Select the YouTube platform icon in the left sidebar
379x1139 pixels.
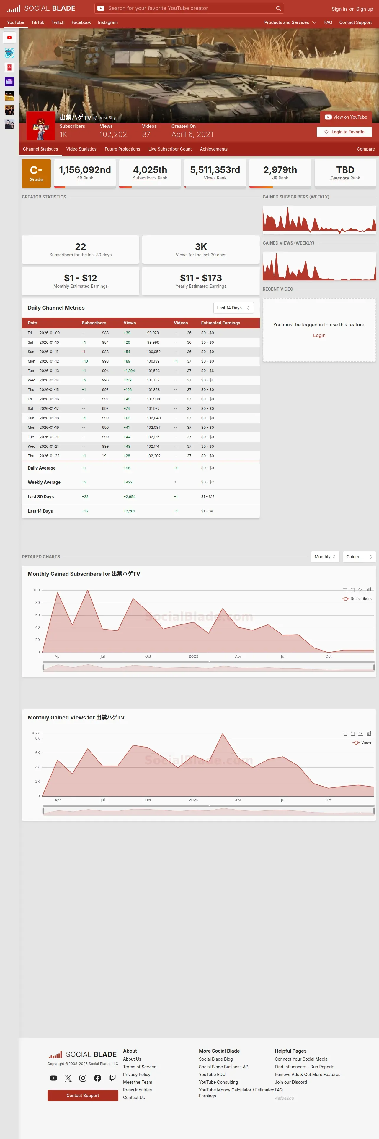9,38
